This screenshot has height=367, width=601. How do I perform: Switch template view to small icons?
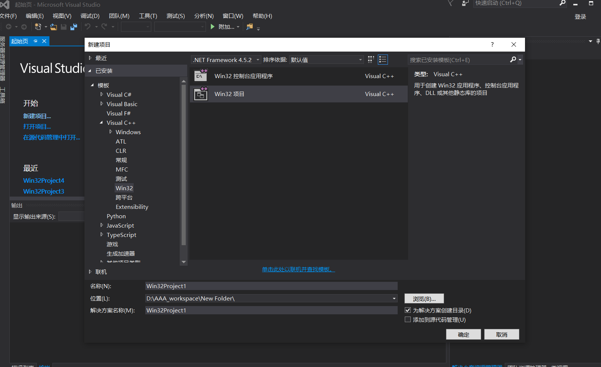pos(371,59)
